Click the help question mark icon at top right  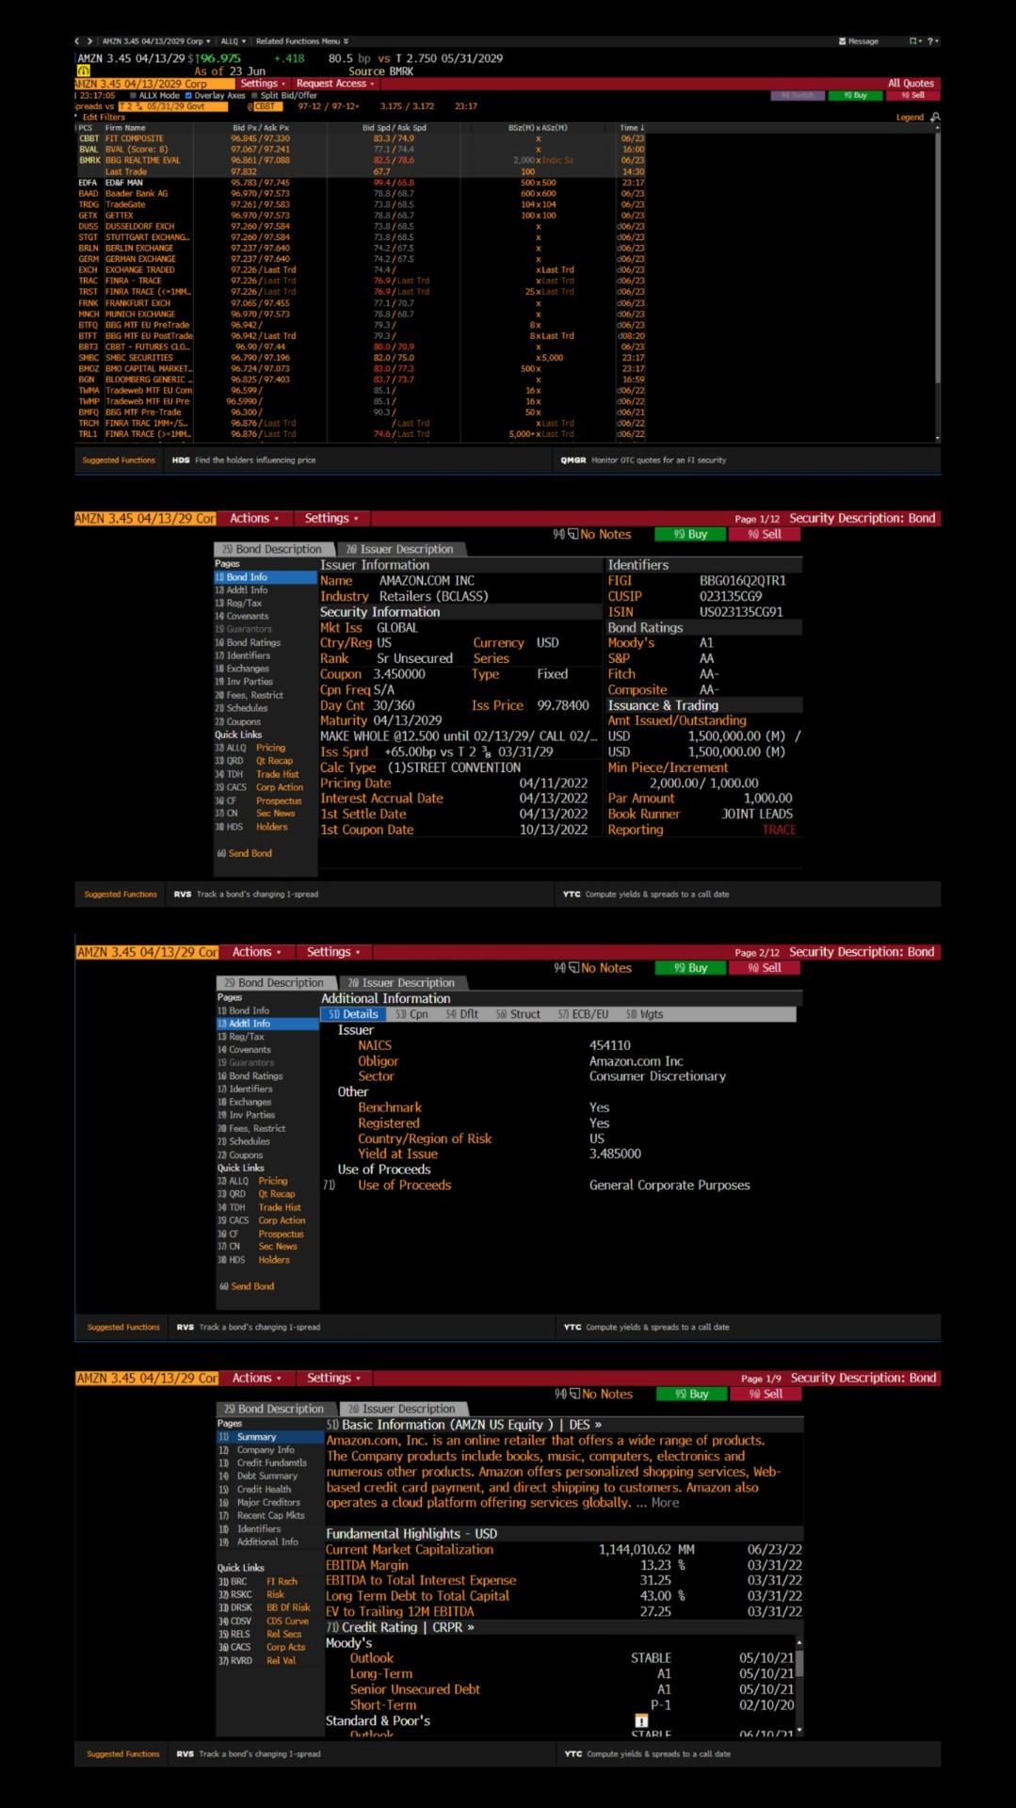pyautogui.click(x=931, y=41)
